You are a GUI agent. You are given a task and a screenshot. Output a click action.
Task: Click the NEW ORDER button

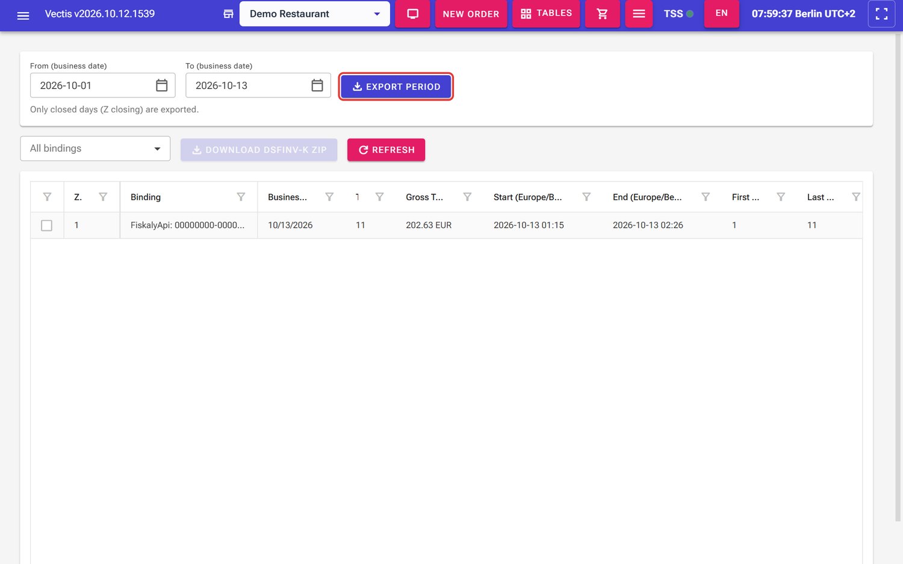click(471, 14)
